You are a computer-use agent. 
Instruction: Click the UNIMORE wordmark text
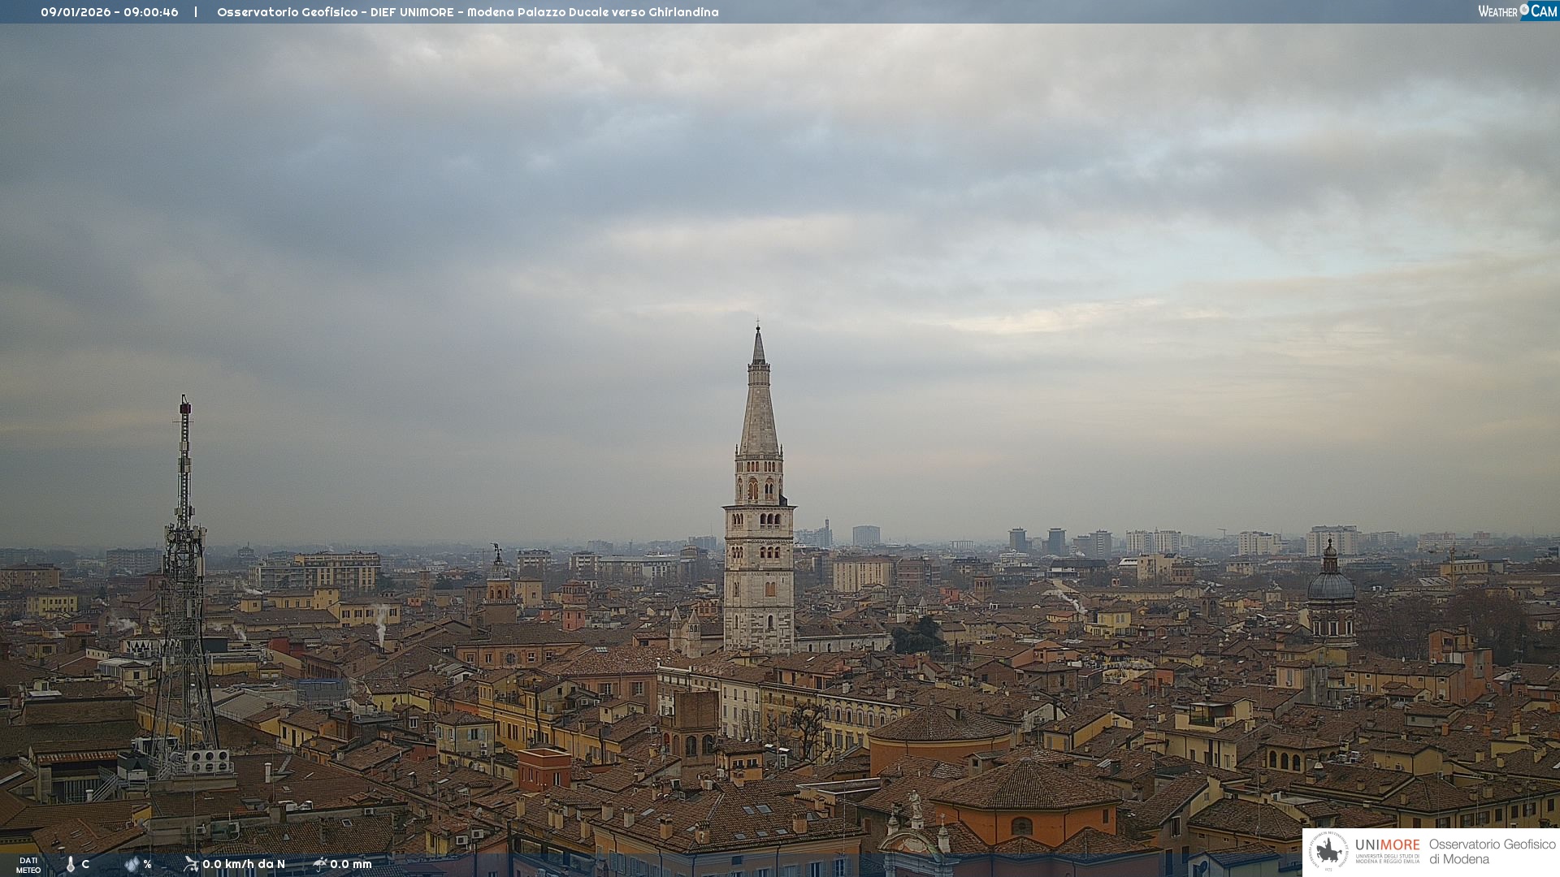(1387, 845)
